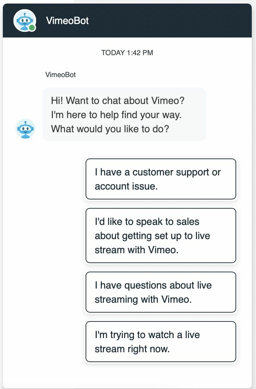The height and width of the screenshot is (389, 256).
Task: Click the "Hi! Want to chat about Vimeo?" line
Action: (x=118, y=100)
